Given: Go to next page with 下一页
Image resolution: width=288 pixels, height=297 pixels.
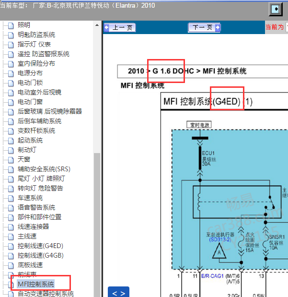Looking at the screenshot, I should 204,28.
